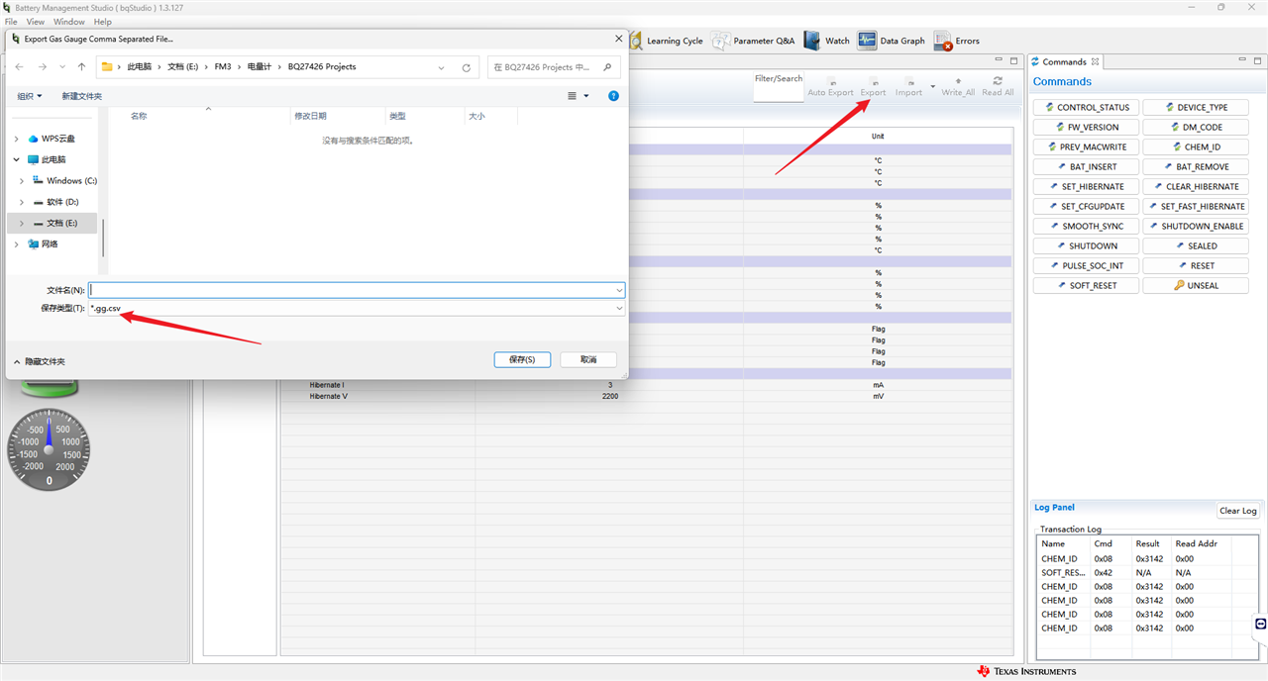Select 网络 in the navigation tree
Image resolution: width=1268 pixels, height=681 pixels.
tap(50, 243)
